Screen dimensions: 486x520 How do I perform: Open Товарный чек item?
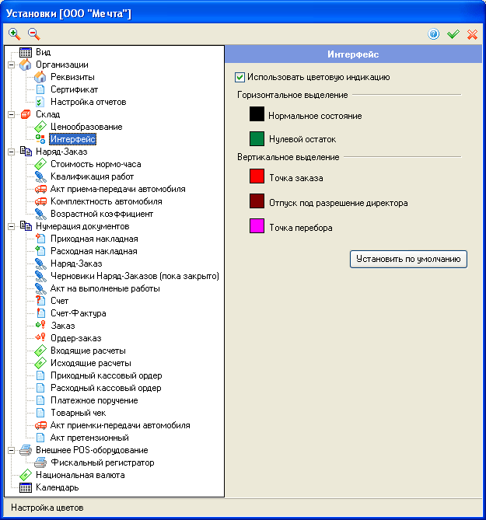click(78, 413)
